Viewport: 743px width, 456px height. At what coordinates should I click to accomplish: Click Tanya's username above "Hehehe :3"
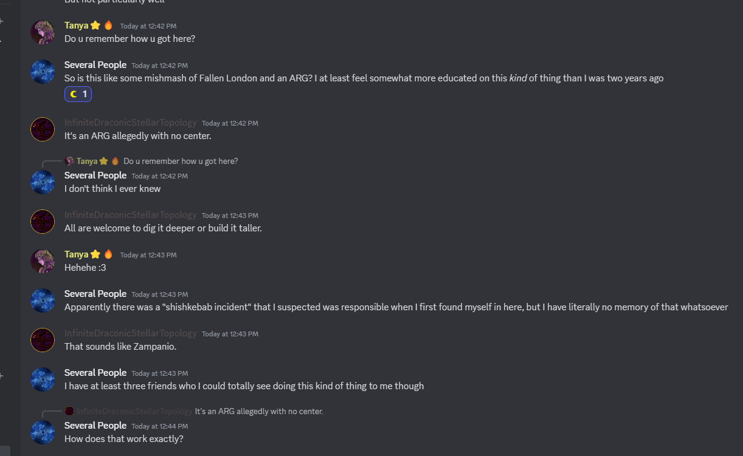[x=76, y=254]
